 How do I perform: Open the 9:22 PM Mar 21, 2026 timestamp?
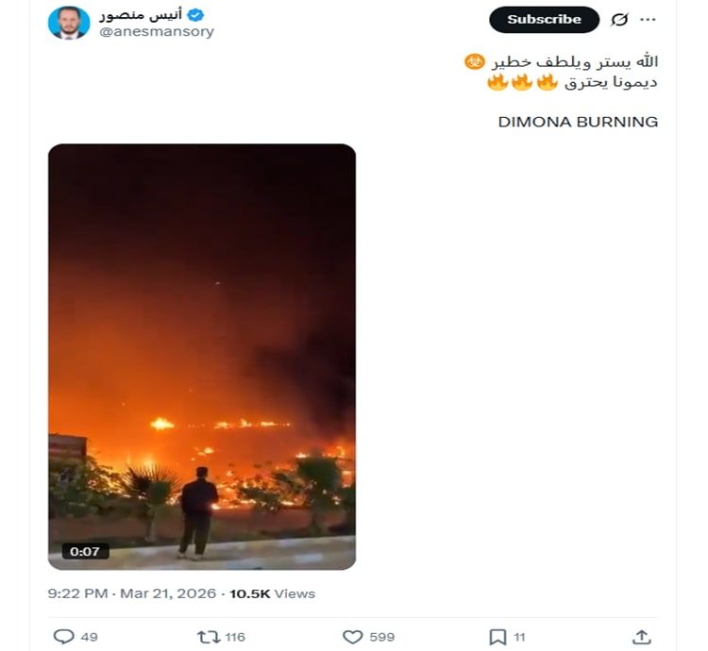click(x=132, y=593)
